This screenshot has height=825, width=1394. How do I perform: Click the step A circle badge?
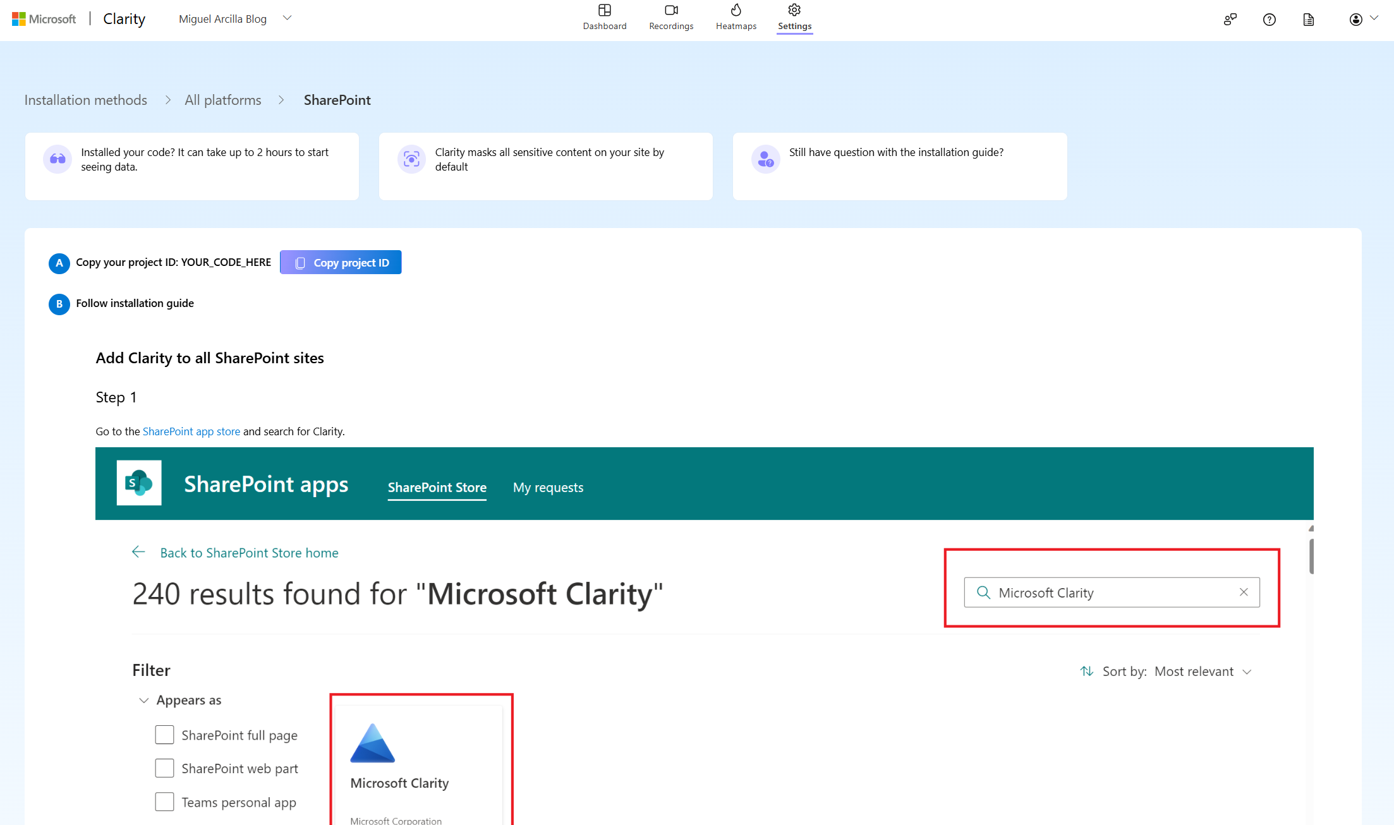point(59,263)
